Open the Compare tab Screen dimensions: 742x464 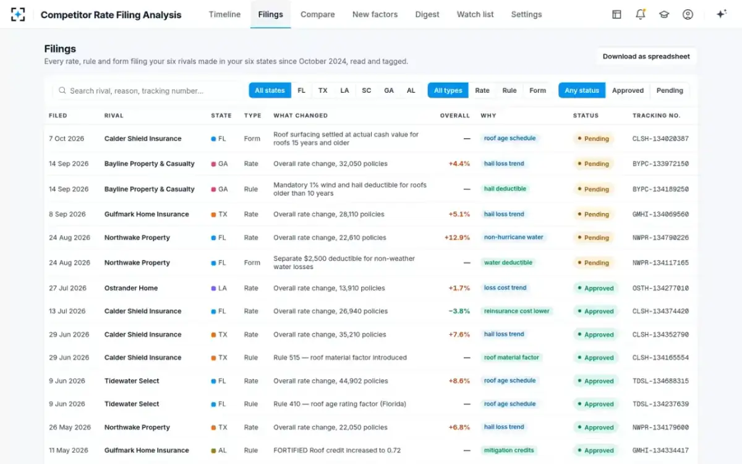318,14
